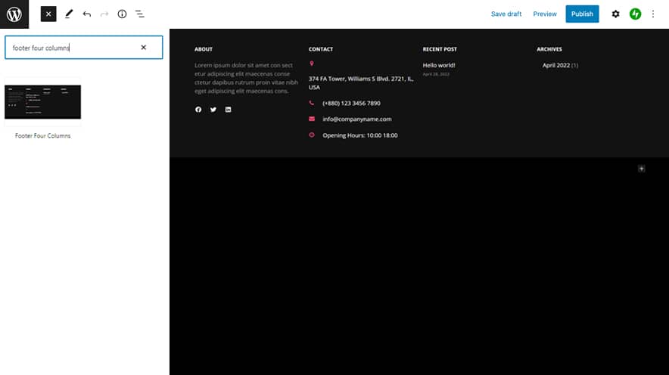Publish the post
669x375 pixels.
pos(582,14)
